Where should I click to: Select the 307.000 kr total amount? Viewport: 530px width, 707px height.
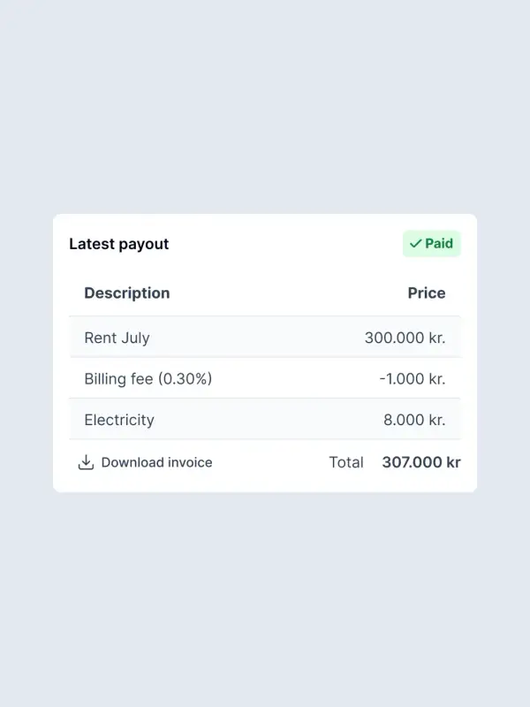420,462
